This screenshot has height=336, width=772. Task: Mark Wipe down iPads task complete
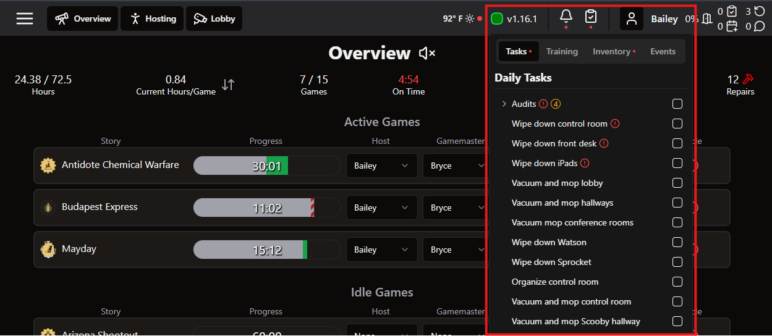pyautogui.click(x=677, y=163)
